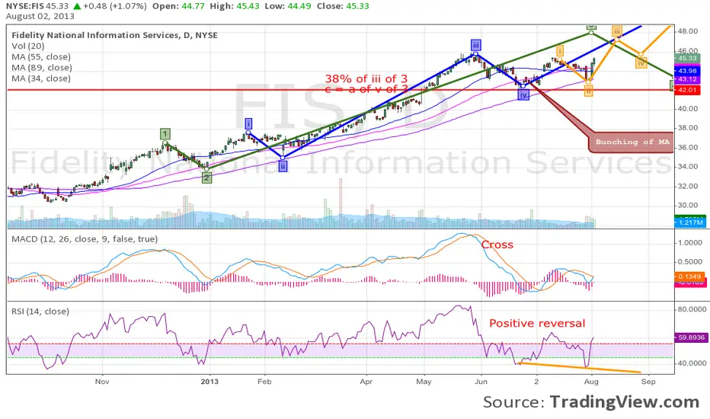The height and width of the screenshot is (419, 710).
Task: Click the orange wave i label
Action: pos(560,50)
